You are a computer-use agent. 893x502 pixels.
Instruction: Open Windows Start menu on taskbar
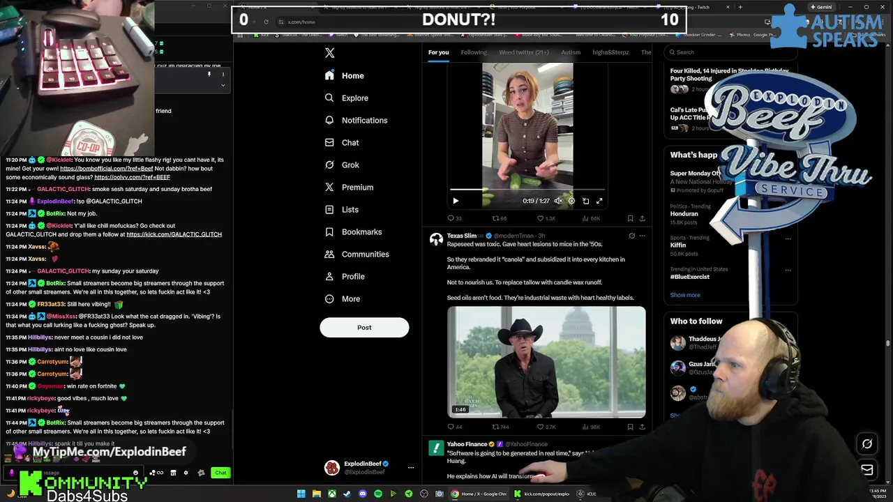tap(301, 494)
